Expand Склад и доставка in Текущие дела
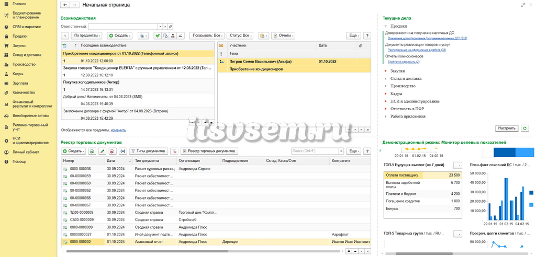Screen dimensions: 536x257 coord(386,78)
